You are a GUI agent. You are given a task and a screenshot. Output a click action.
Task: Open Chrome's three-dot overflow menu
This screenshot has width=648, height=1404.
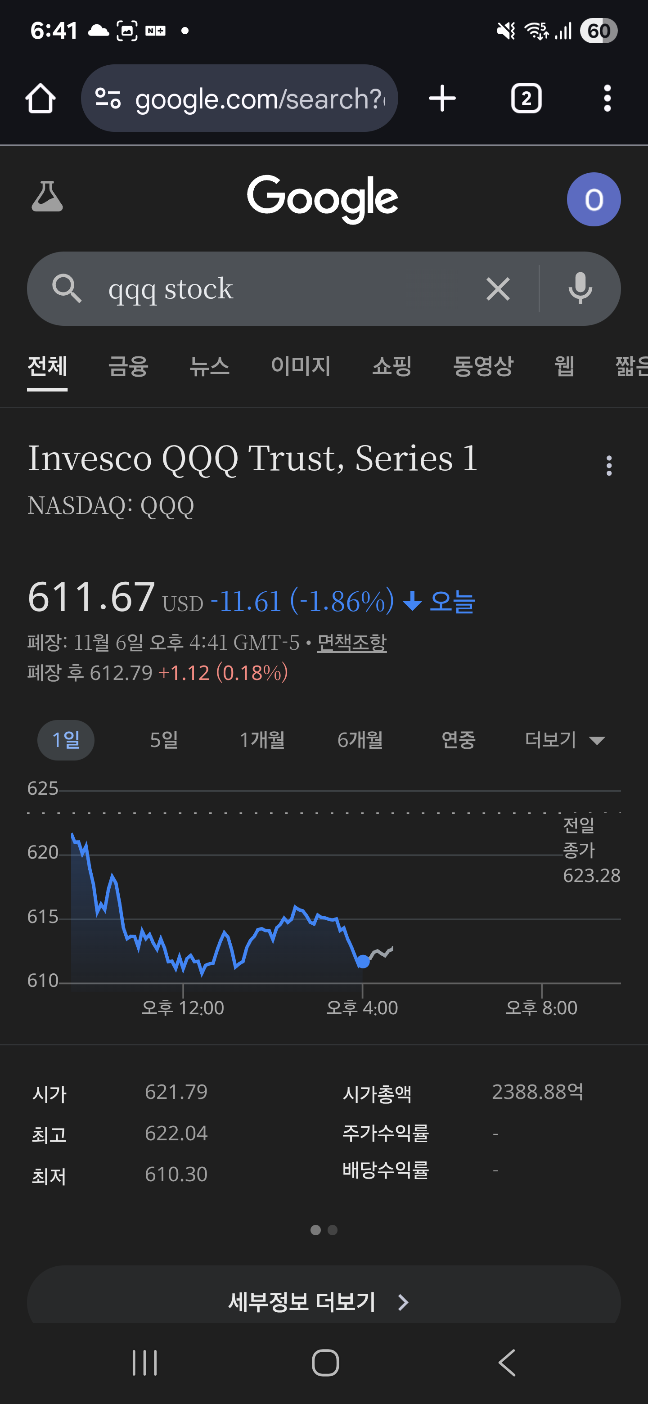607,99
